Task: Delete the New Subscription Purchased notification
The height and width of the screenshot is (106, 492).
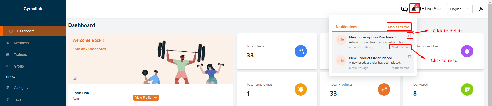Action: (x=409, y=36)
